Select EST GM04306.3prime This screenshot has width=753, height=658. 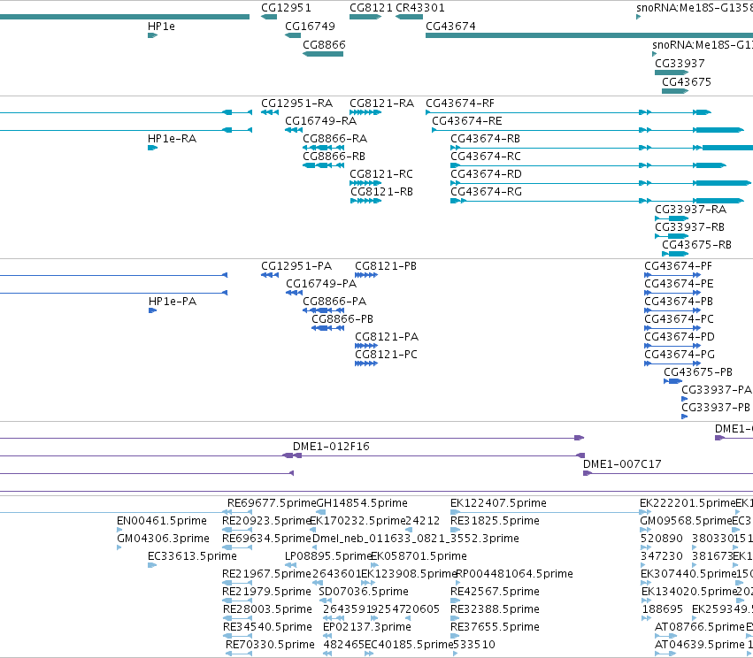pyautogui.click(x=164, y=539)
